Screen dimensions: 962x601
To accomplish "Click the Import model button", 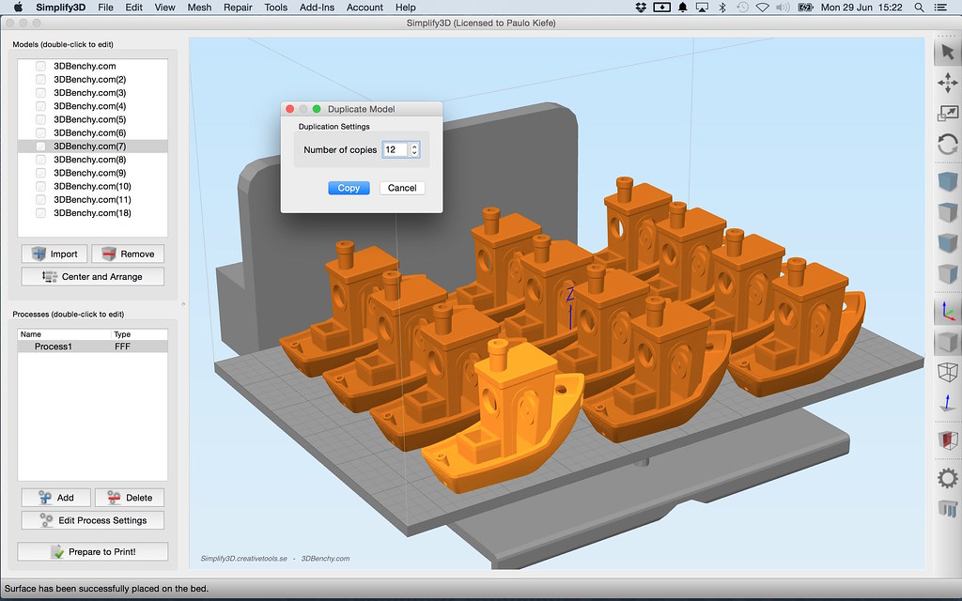I will [54, 254].
